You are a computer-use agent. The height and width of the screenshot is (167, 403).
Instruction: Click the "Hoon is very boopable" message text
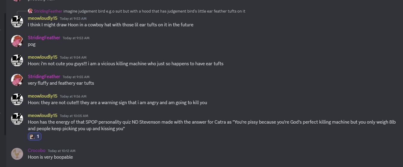pos(50,157)
